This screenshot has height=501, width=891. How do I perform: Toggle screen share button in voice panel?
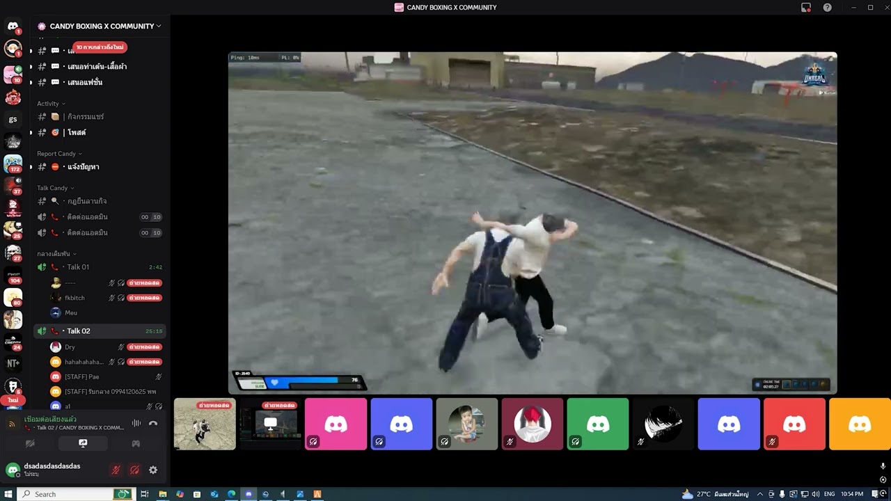83,443
